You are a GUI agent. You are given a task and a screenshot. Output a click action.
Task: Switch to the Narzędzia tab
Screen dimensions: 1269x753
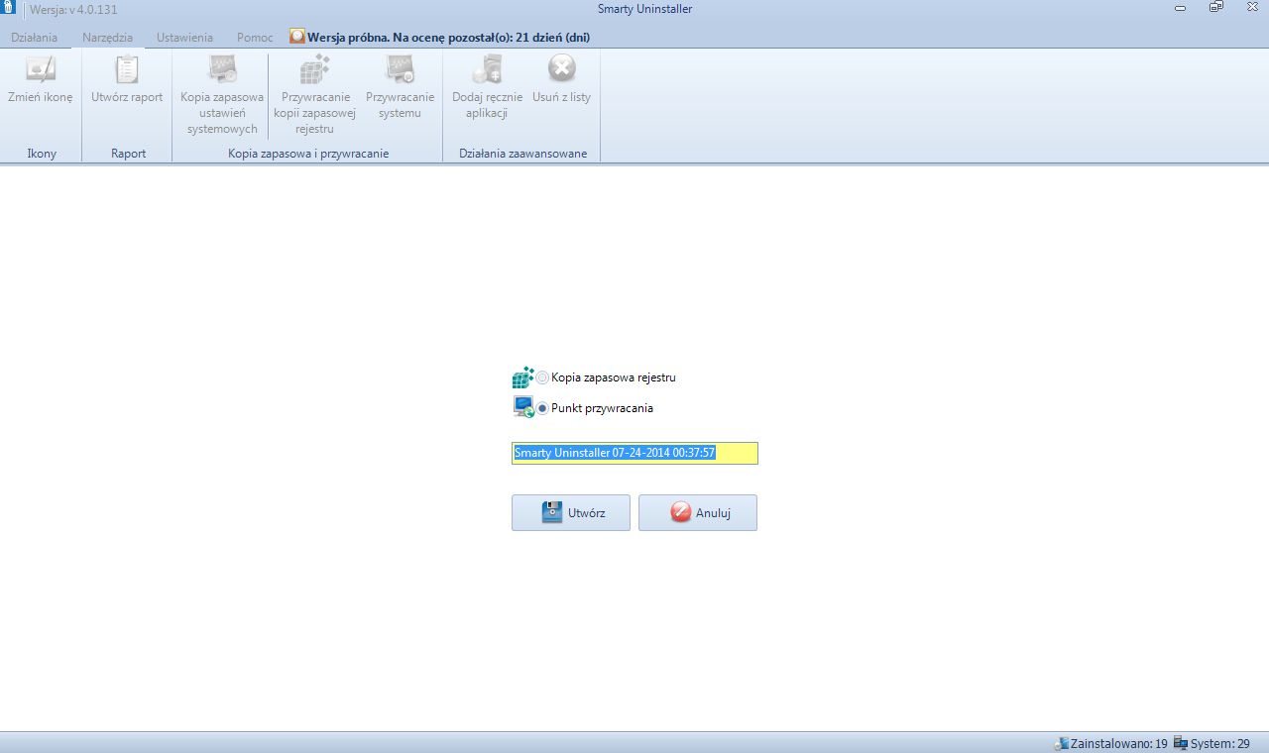pyautogui.click(x=108, y=38)
